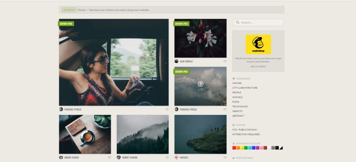This screenshot has width=356, height=162.
Task: Select the Nature category
Action: tap(237, 83)
